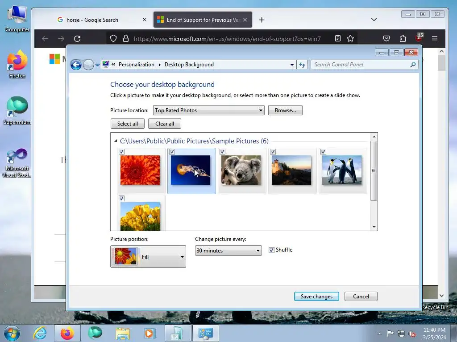457x342 pixels.
Task: Click Firefox page scrollbar down arrow
Action: [441, 296]
